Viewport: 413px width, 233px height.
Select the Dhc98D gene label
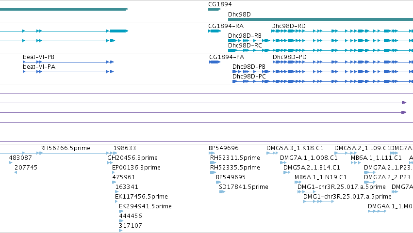point(239,15)
